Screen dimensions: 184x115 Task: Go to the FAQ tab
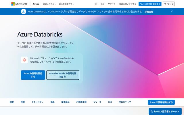tap(110, 102)
